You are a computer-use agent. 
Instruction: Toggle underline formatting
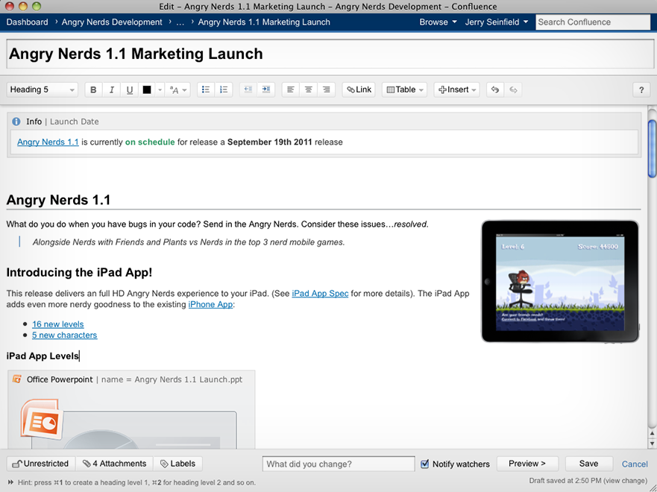pyautogui.click(x=130, y=89)
